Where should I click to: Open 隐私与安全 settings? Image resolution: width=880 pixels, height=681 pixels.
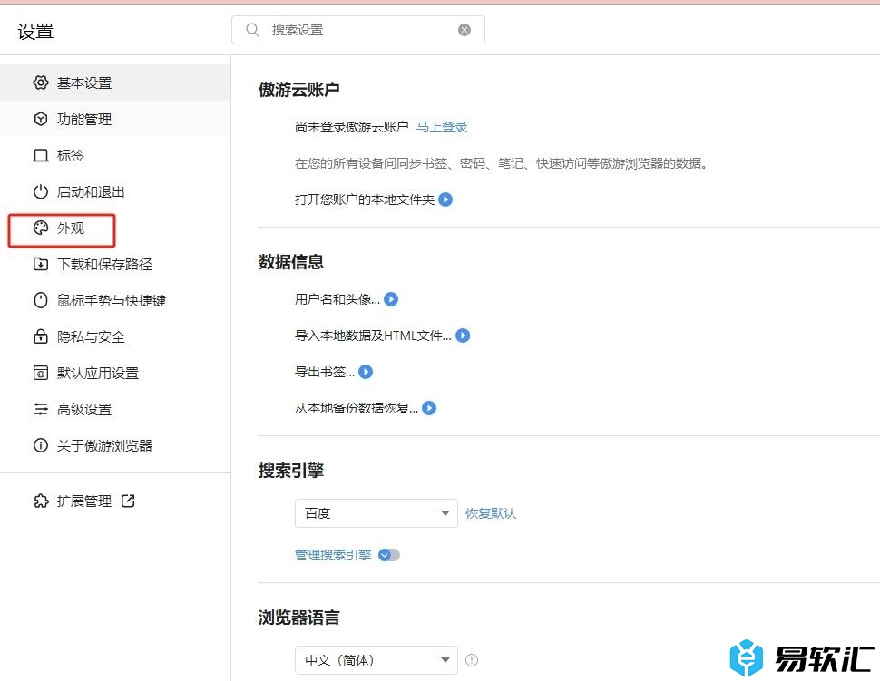115,336
